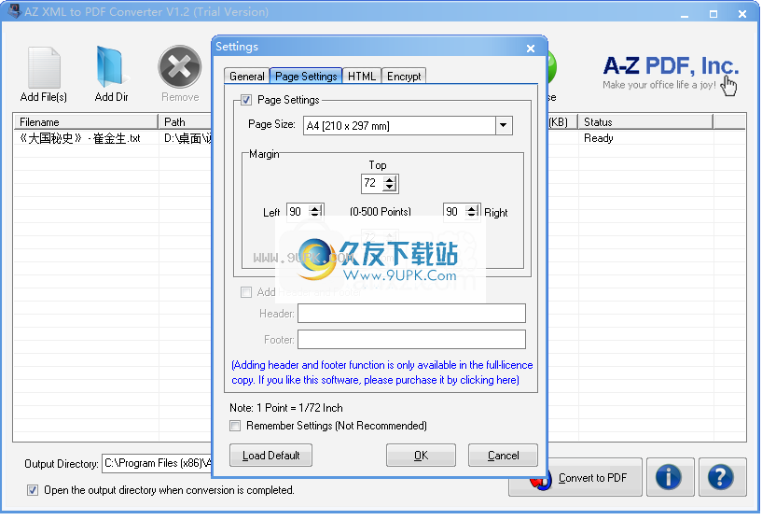Sort by the Filename column header
Image resolution: width=762 pixels, height=520 pixels.
(x=86, y=121)
